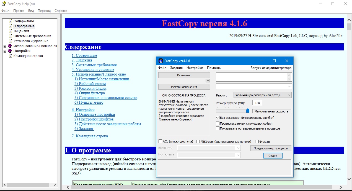Open the Исключить filter dropdown
Screen dimensions: 352x191
pyautogui.click(x=238, y=155)
